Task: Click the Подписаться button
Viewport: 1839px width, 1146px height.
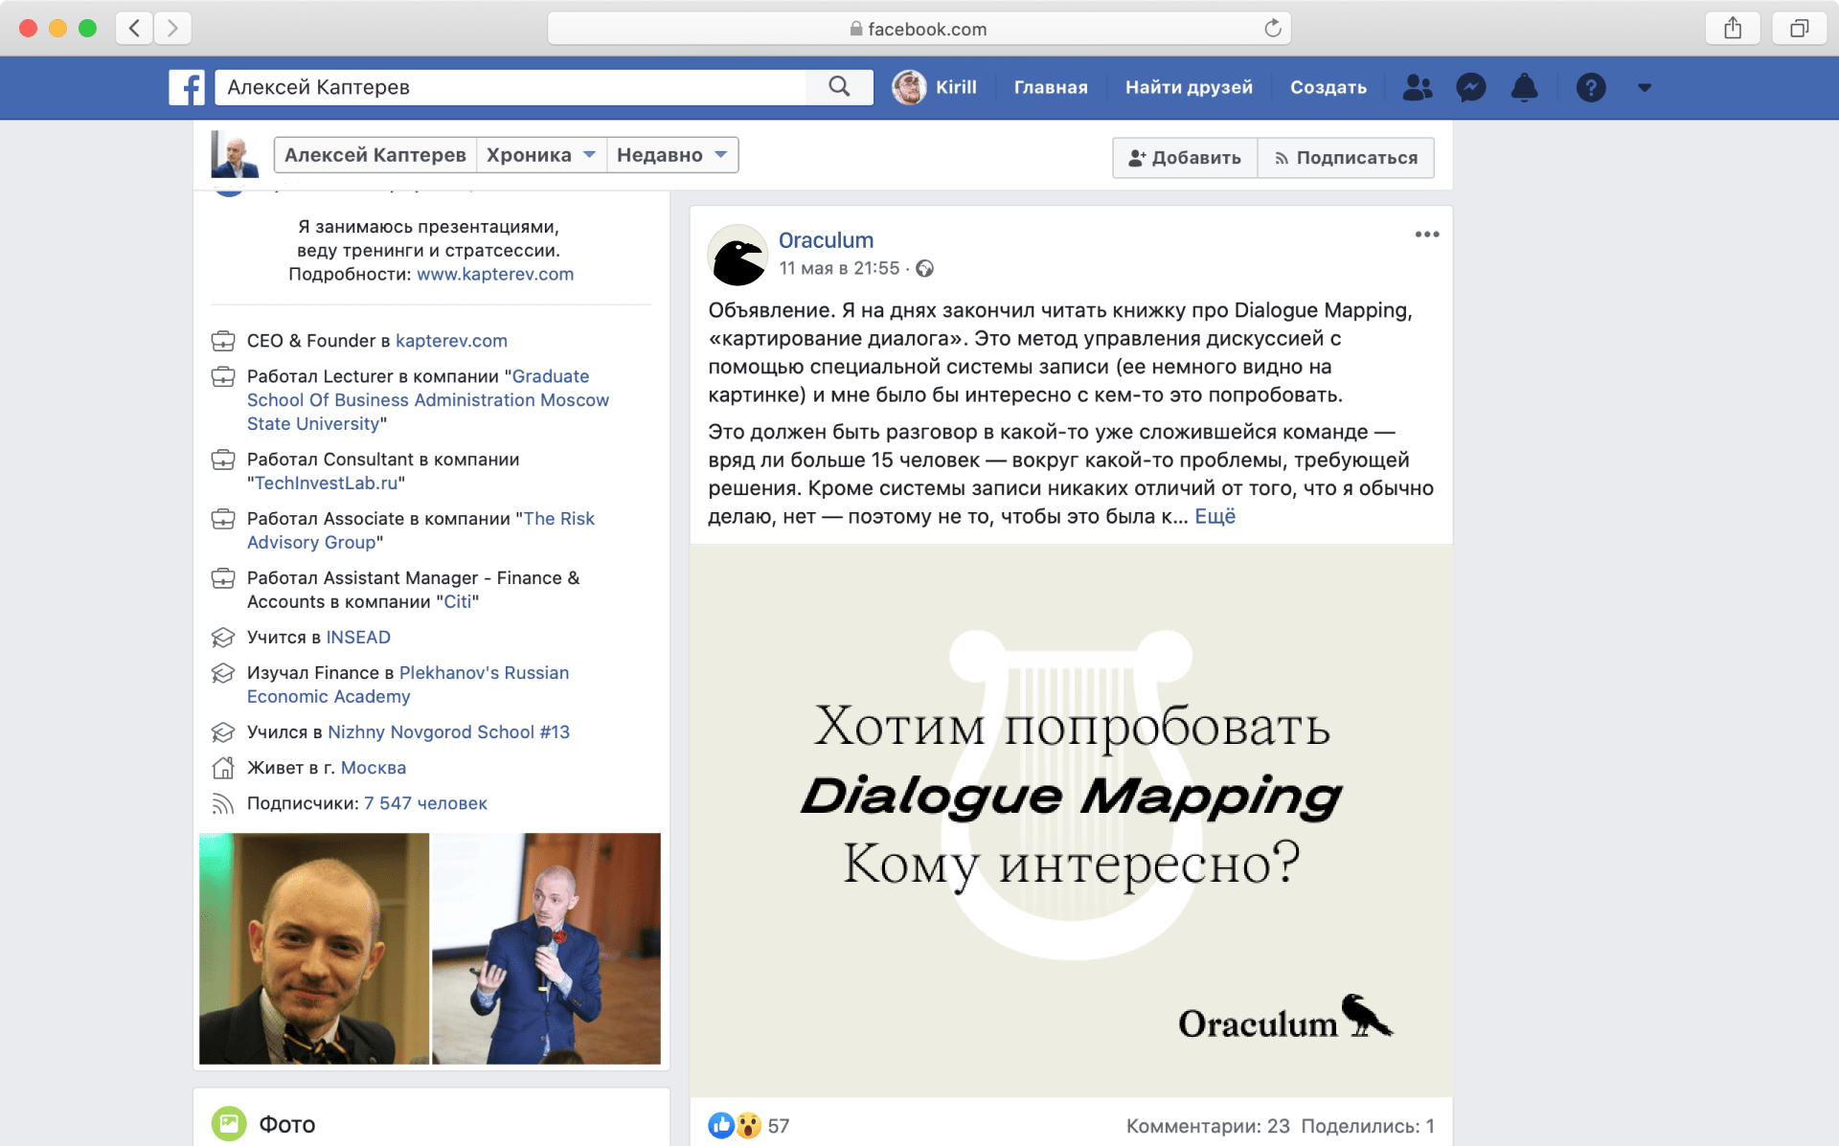Action: pyautogui.click(x=1346, y=158)
